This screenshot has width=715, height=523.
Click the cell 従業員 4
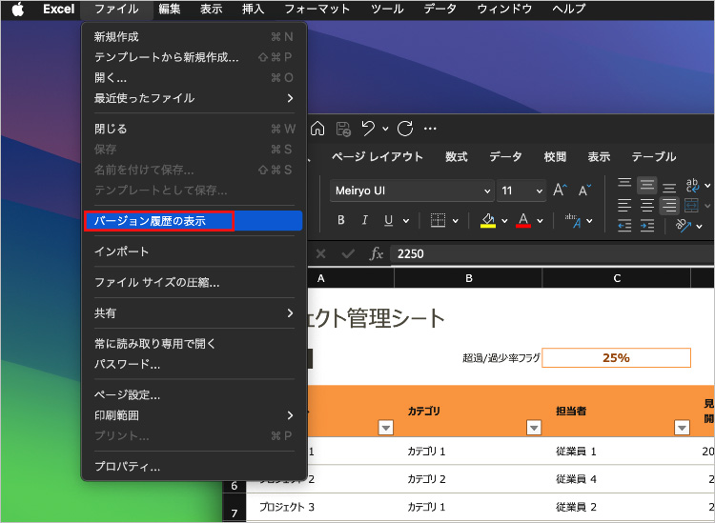(x=616, y=479)
